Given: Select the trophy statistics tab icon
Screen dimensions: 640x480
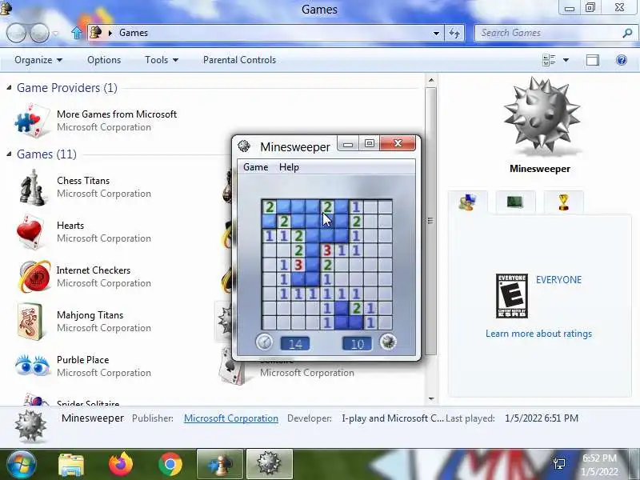Looking at the screenshot, I should click(564, 202).
